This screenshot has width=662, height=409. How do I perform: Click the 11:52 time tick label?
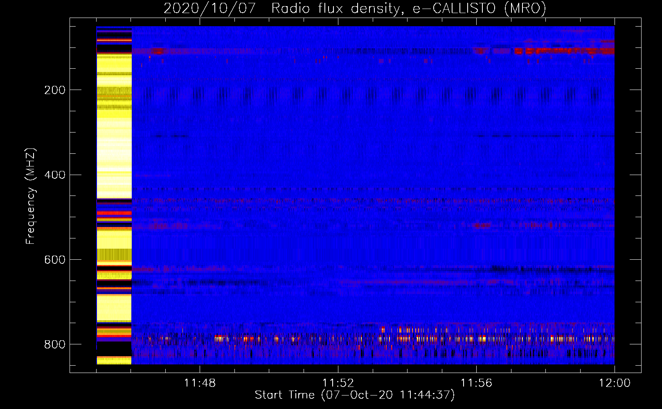coord(338,383)
